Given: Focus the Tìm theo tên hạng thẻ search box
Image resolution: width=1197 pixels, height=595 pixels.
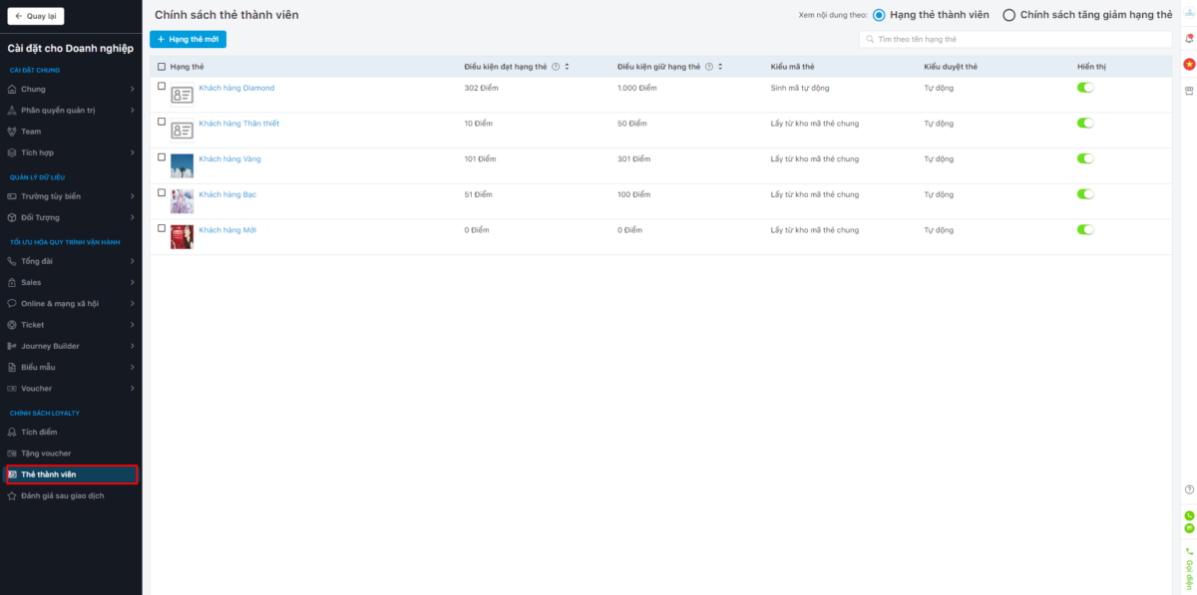Looking at the screenshot, I should (x=1015, y=39).
